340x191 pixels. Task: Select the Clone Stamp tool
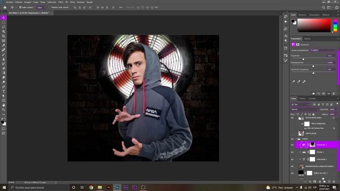coord(4,59)
